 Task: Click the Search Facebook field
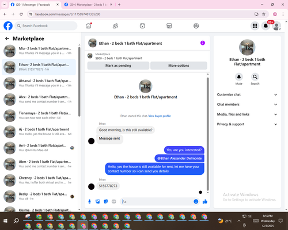pos(46,26)
